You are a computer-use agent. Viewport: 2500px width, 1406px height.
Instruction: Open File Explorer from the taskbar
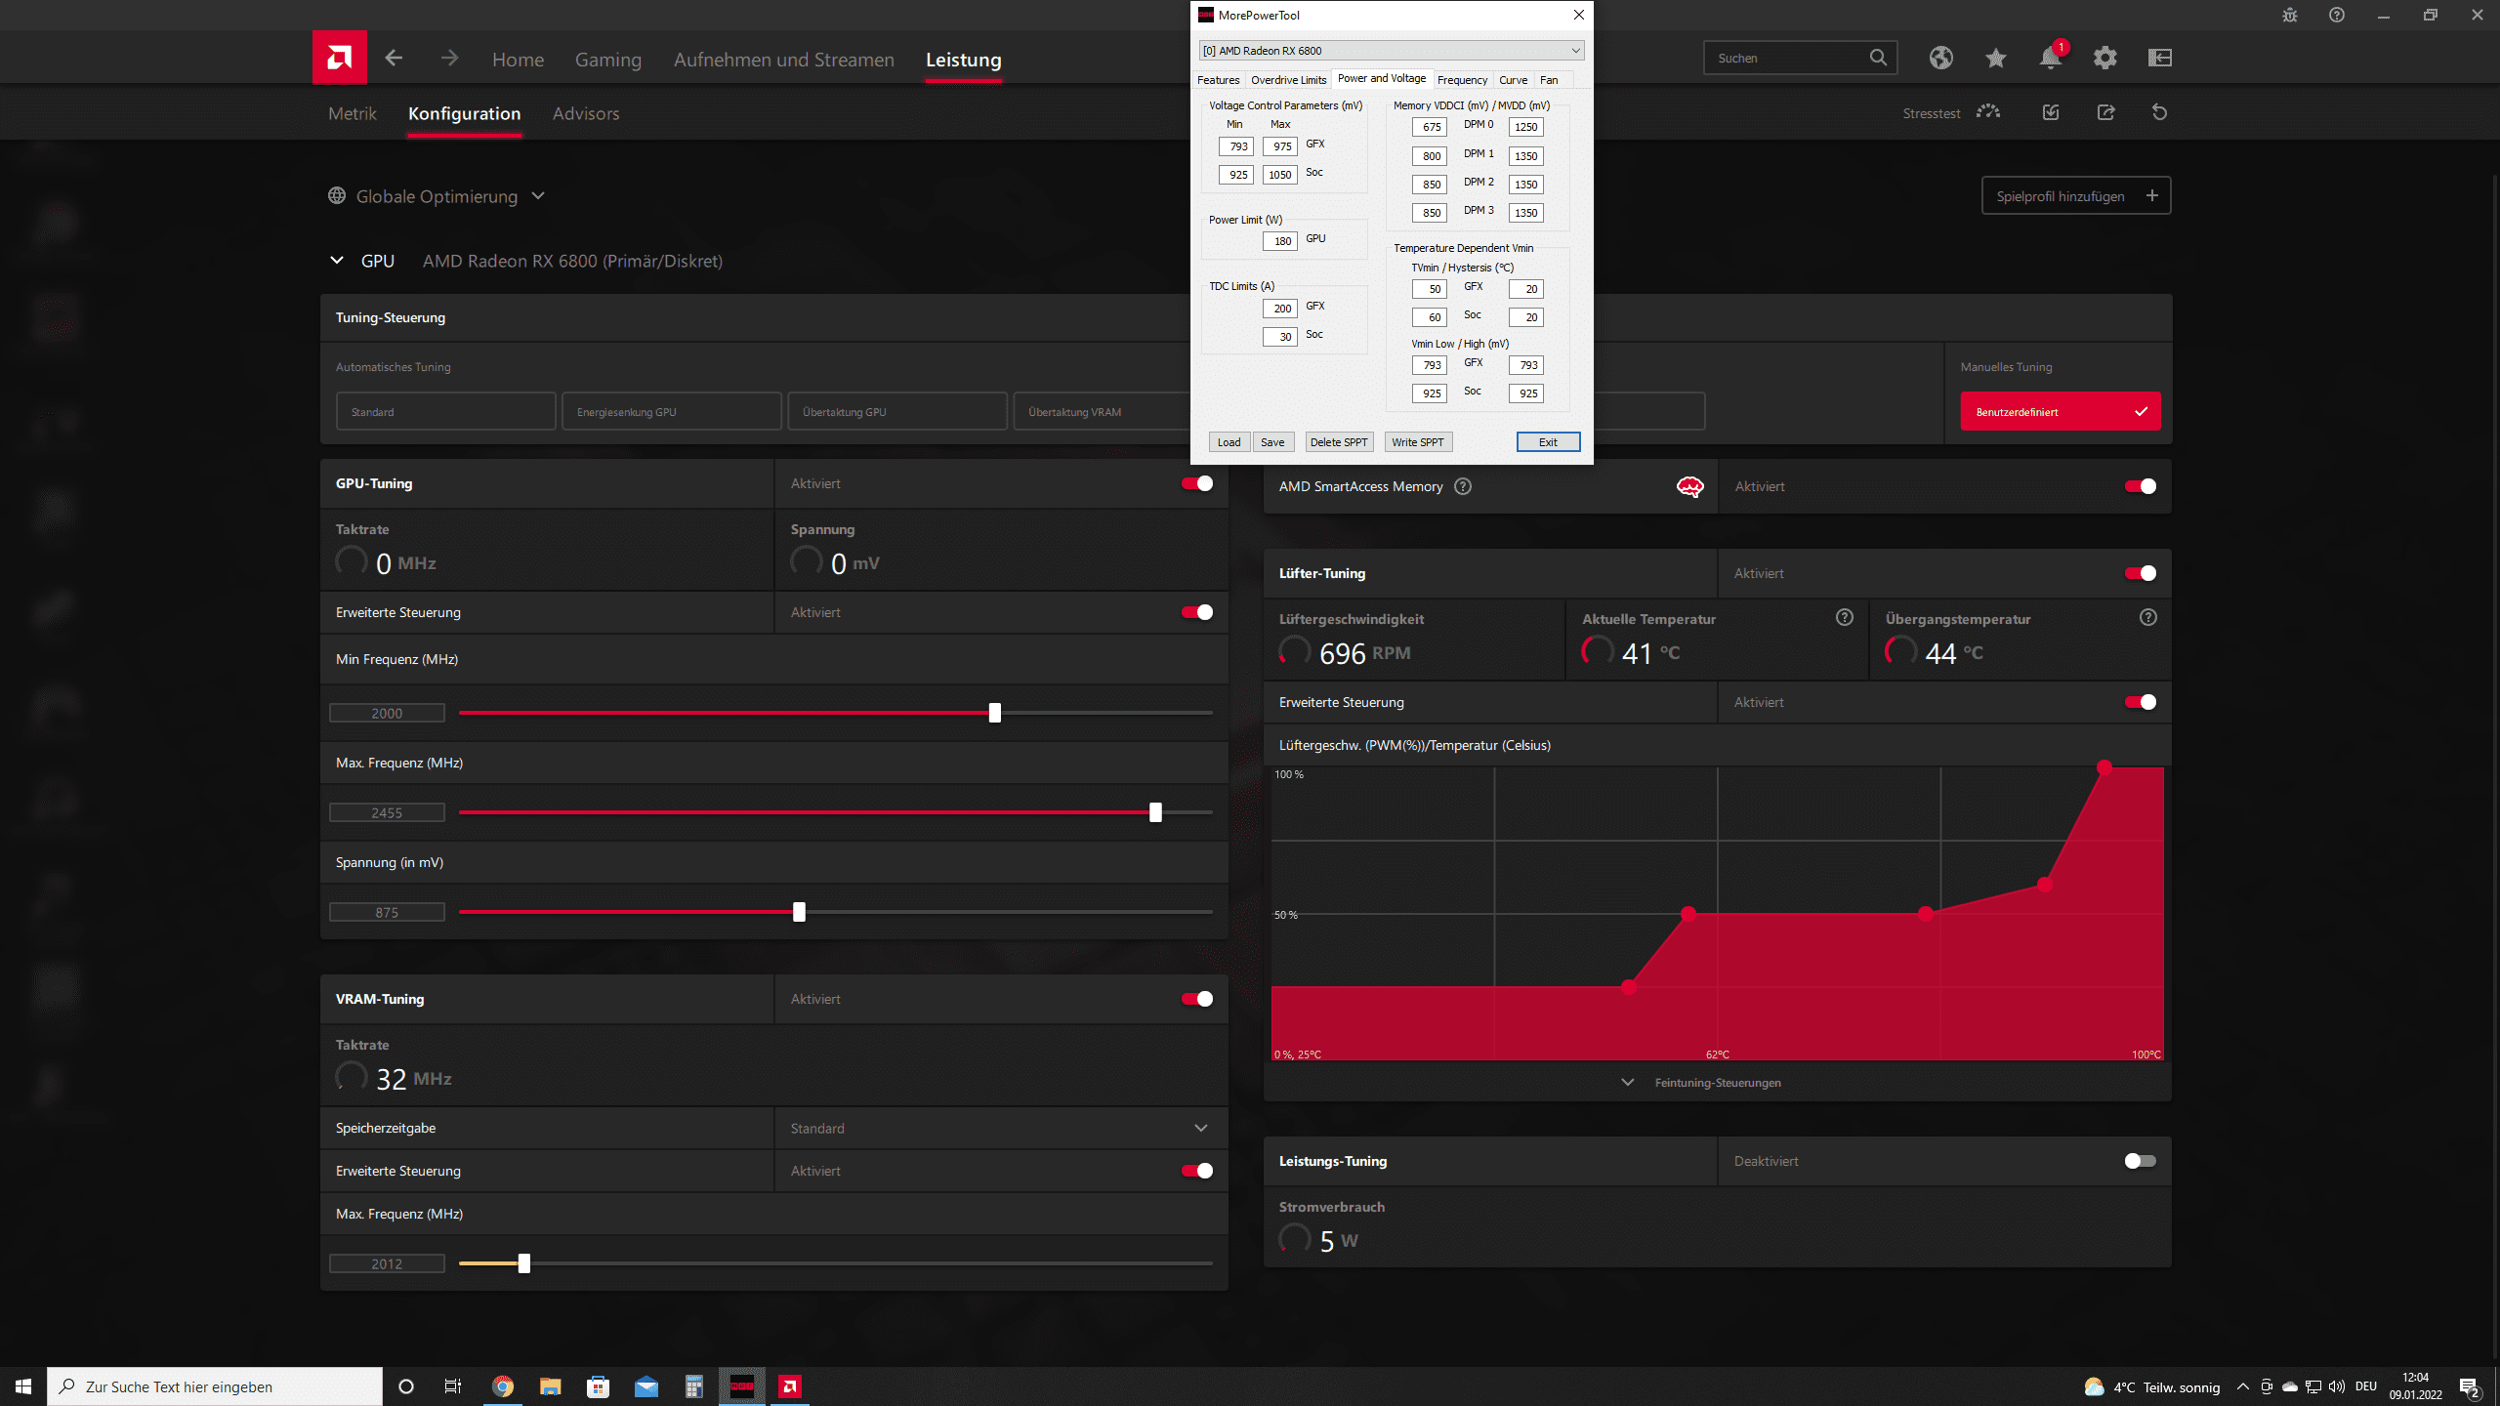click(551, 1386)
